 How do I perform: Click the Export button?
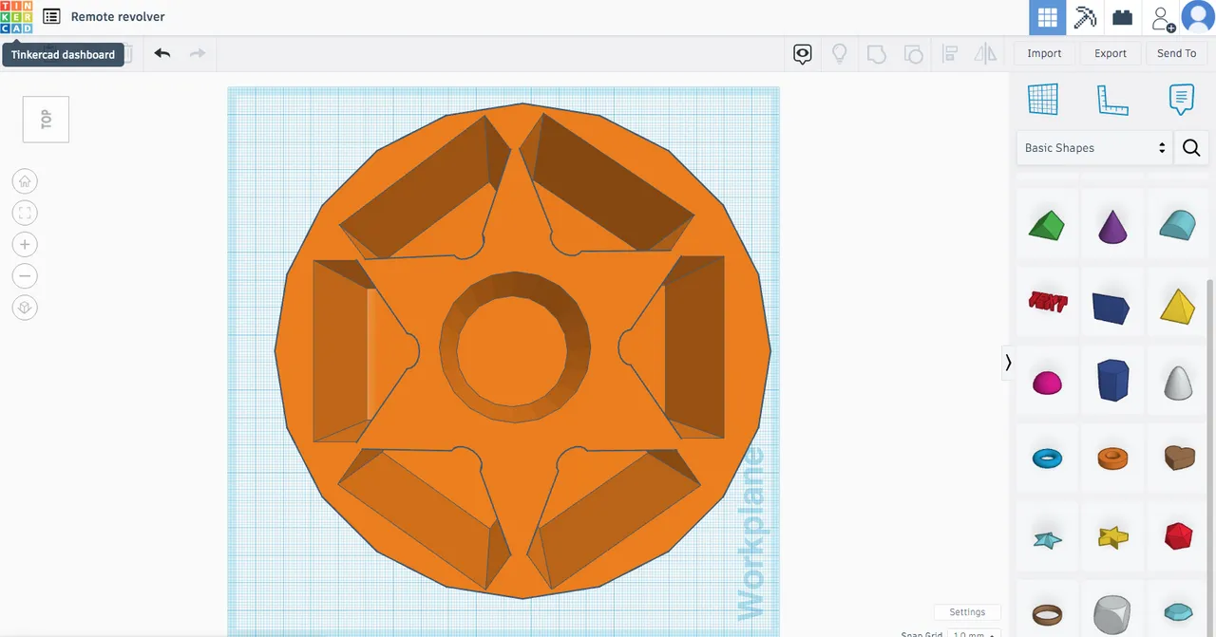click(x=1111, y=53)
